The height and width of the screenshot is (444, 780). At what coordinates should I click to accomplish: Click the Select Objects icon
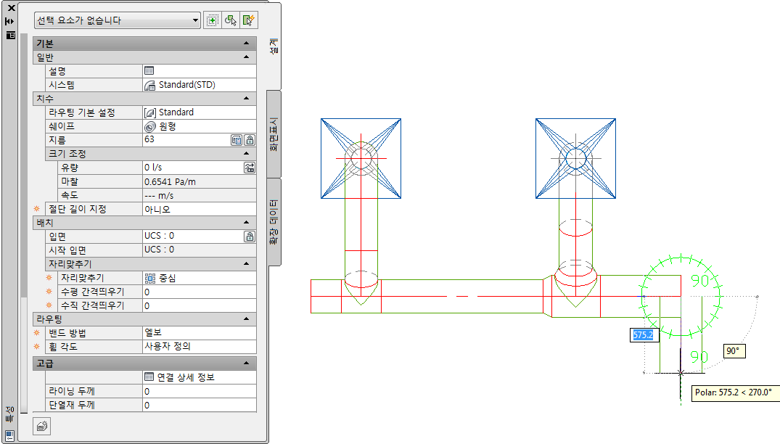(x=230, y=20)
